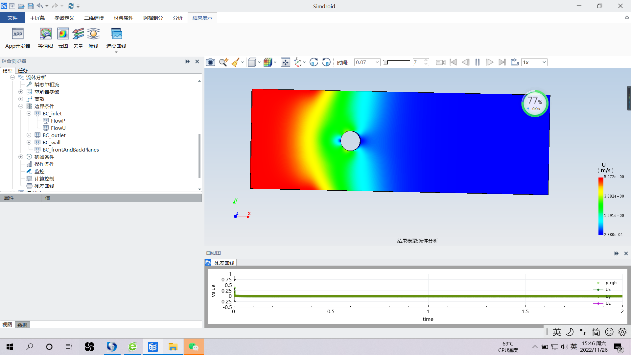Image resolution: width=631 pixels, height=355 pixels.
Task: Switch to the 参数定义 ribbon tab
Action: coord(64,18)
